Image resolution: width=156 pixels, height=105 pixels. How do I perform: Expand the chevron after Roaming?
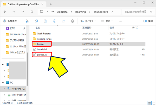(90, 12)
